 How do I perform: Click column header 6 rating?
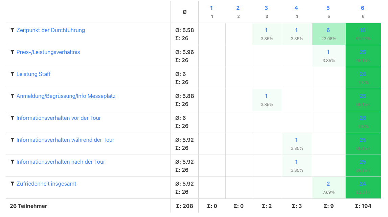(x=363, y=8)
